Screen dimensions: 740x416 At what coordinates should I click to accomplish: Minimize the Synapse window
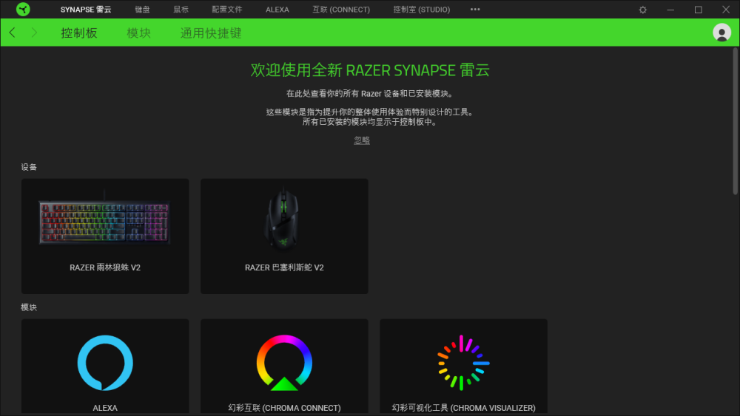670,10
